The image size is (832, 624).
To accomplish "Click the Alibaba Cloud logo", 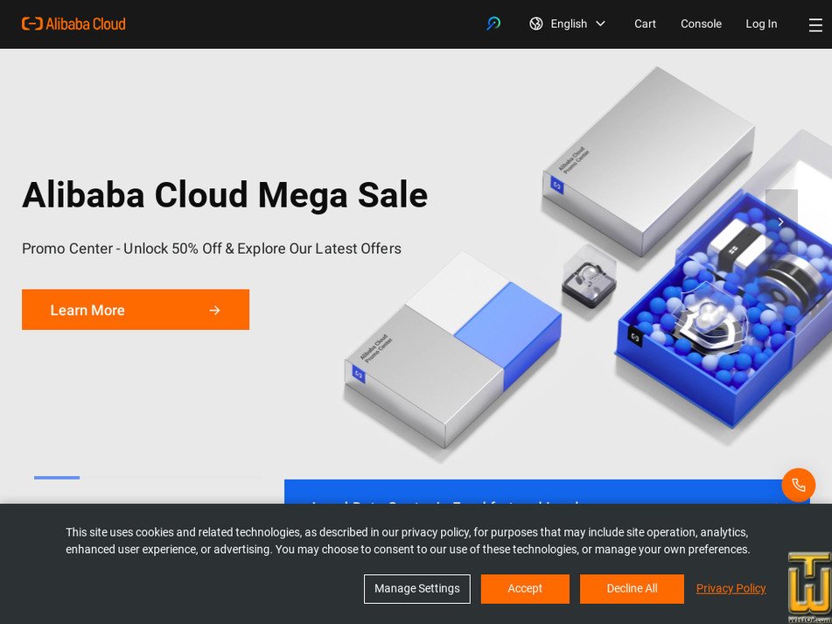I will tap(73, 24).
